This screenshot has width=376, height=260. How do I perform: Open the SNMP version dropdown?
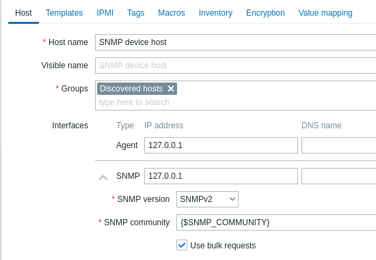click(x=207, y=199)
